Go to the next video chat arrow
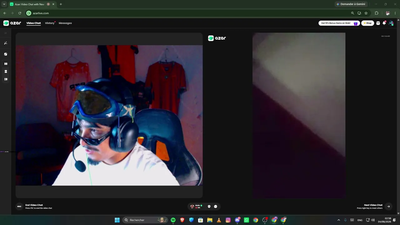400x225 pixels. (x=388, y=206)
